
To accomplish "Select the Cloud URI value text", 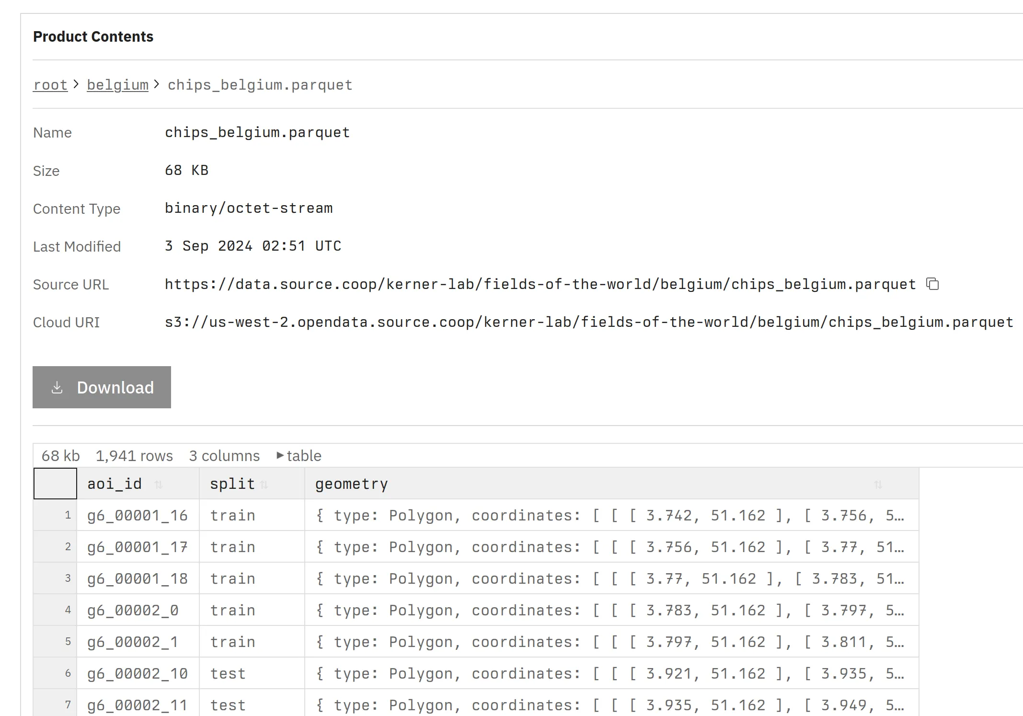I will point(588,322).
